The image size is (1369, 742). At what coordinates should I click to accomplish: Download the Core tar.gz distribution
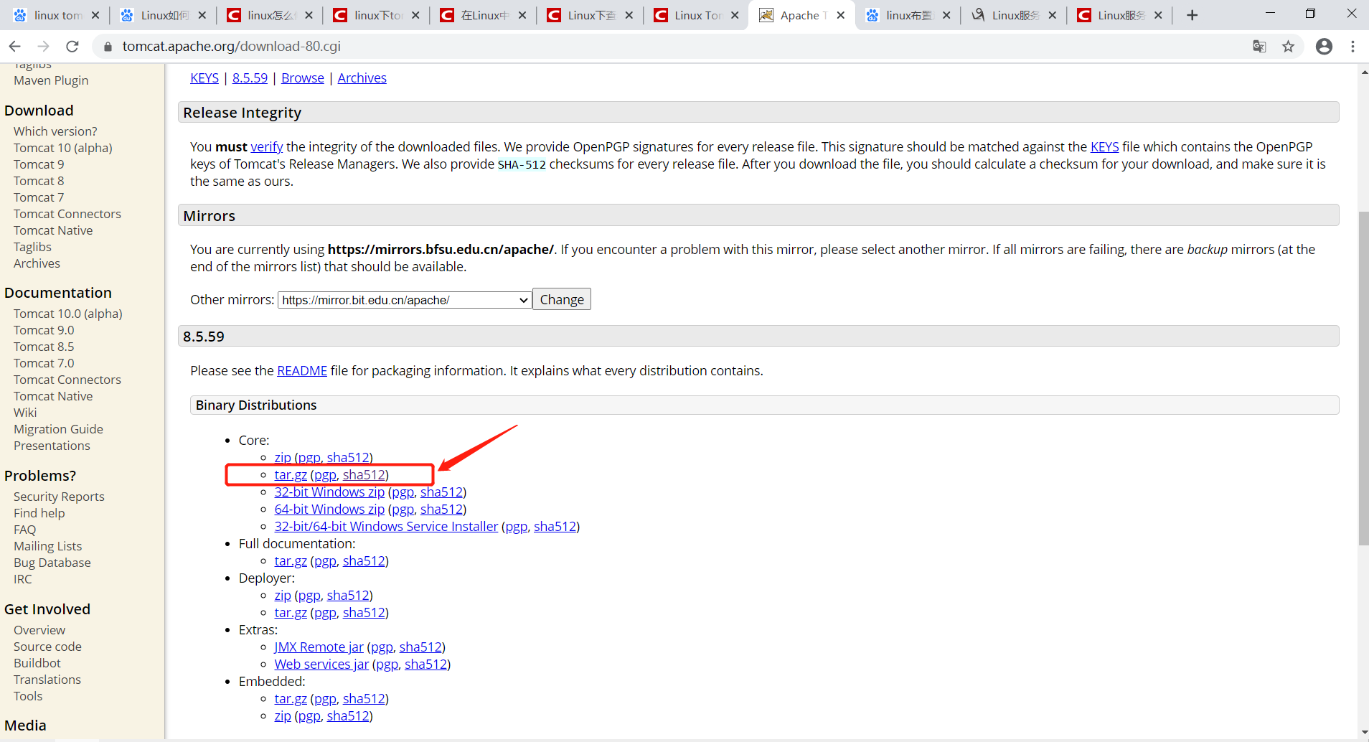[x=291, y=475]
